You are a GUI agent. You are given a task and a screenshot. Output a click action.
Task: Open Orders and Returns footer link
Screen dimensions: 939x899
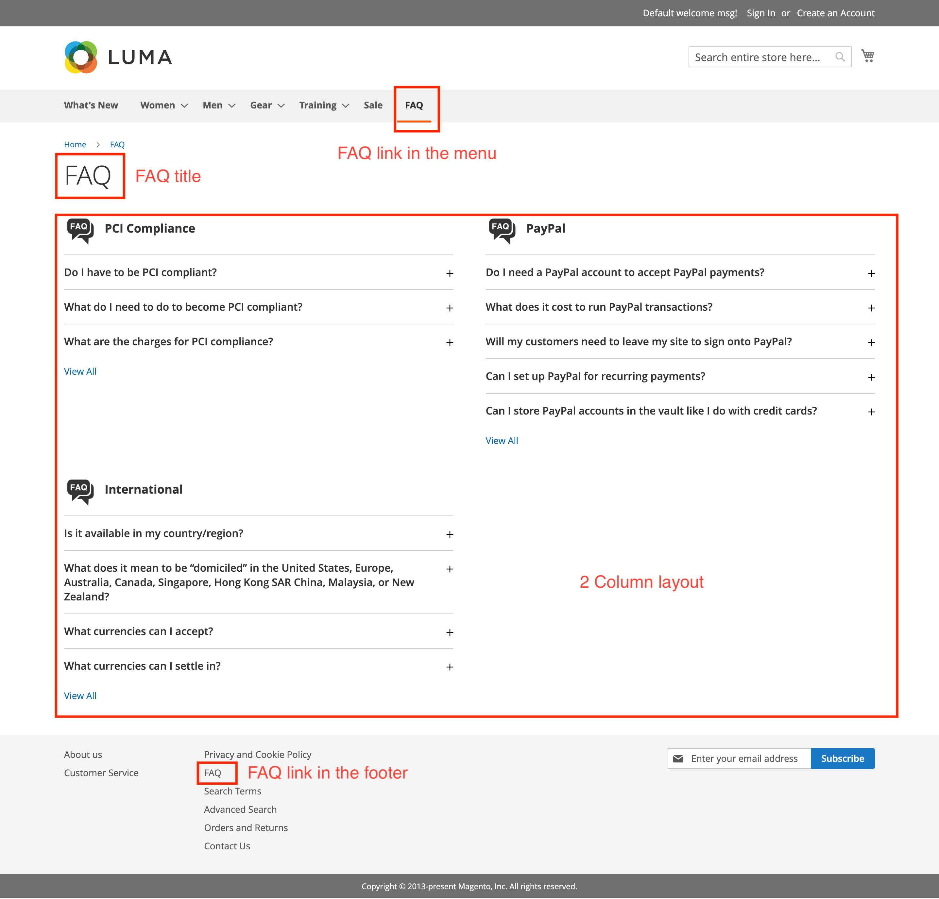246,828
